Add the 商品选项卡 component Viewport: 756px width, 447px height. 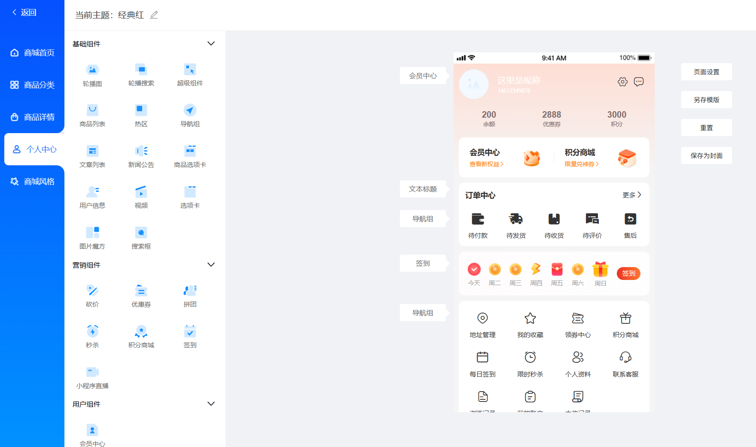click(x=190, y=157)
